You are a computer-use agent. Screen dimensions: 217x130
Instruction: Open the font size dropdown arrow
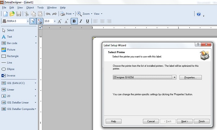point(55,21)
